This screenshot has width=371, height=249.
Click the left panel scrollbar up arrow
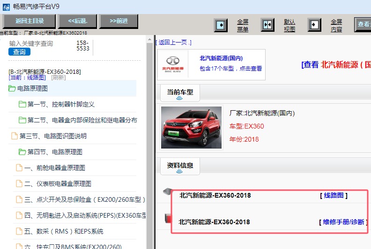click(x=149, y=39)
